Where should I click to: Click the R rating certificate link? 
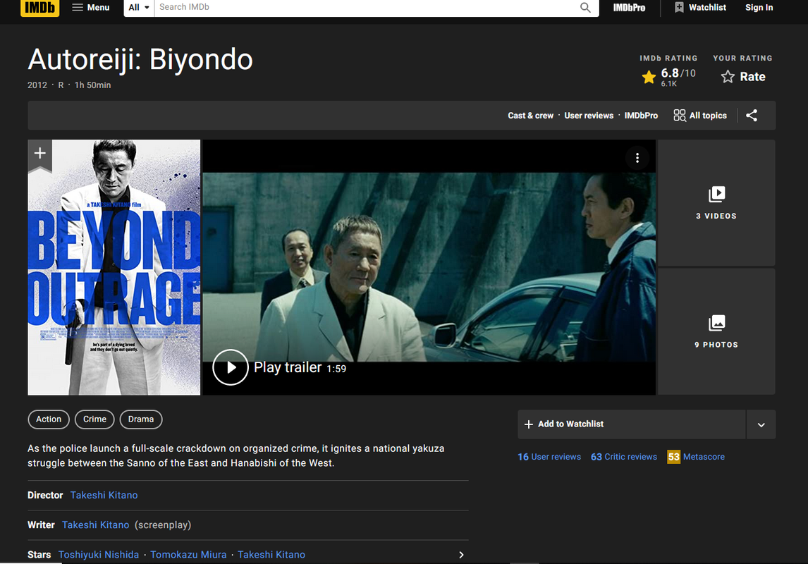pyautogui.click(x=61, y=85)
